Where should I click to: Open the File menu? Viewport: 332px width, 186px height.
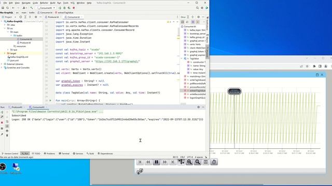5,3
